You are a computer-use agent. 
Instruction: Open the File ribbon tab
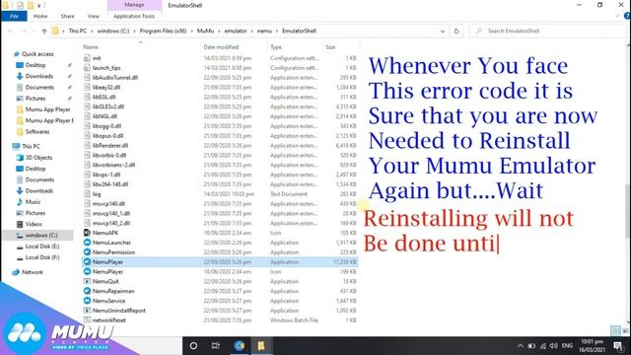coord(14,16)
